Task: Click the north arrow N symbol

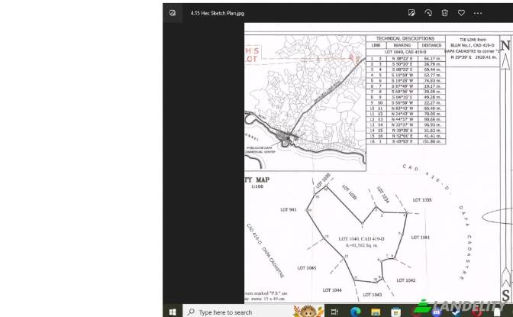Action: (x=505, y=44)
